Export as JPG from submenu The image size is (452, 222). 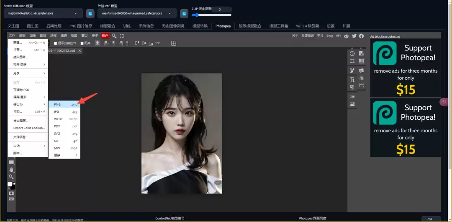tap(64, 111)
